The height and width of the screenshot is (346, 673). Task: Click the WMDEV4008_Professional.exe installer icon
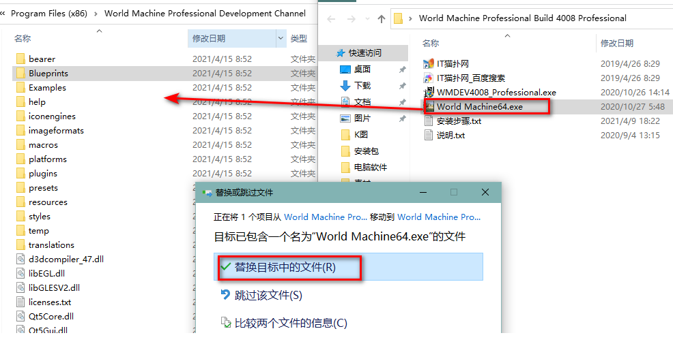429,92
